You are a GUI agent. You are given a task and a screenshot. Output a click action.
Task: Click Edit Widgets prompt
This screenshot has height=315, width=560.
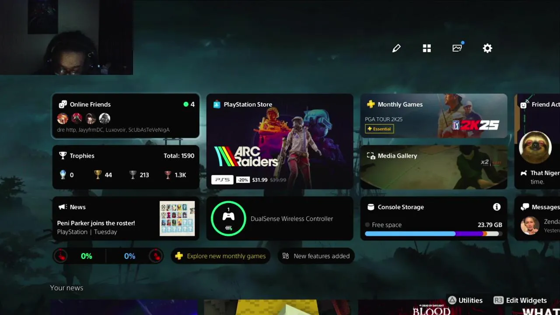(520, 300)
